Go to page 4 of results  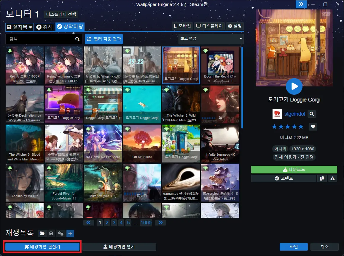[x=121, y=223]
